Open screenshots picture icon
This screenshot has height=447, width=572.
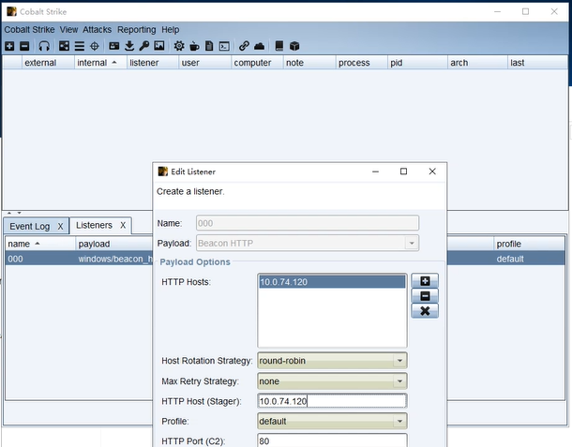pyautogui.click(x=159, y=46)
